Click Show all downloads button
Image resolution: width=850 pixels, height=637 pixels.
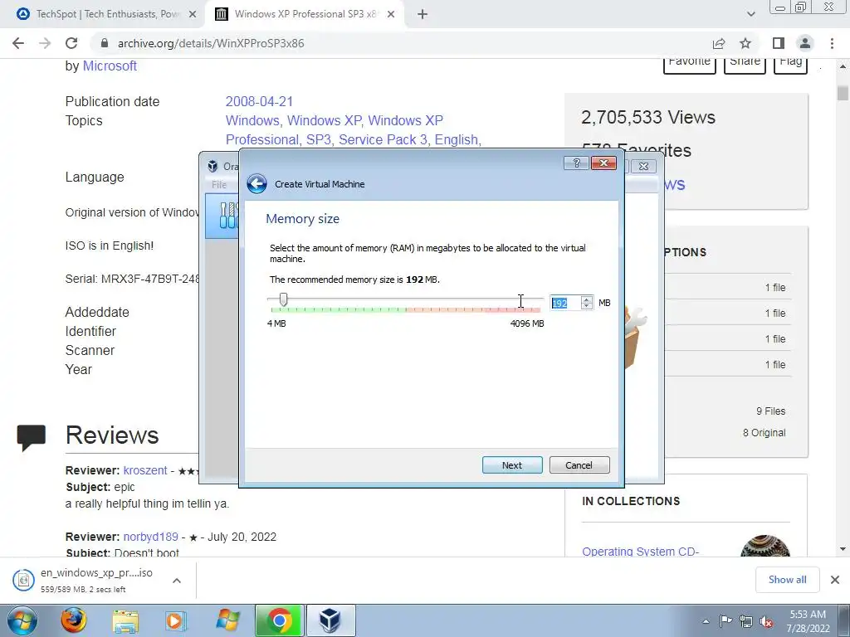pyautogui.click(x=787, y=580)
